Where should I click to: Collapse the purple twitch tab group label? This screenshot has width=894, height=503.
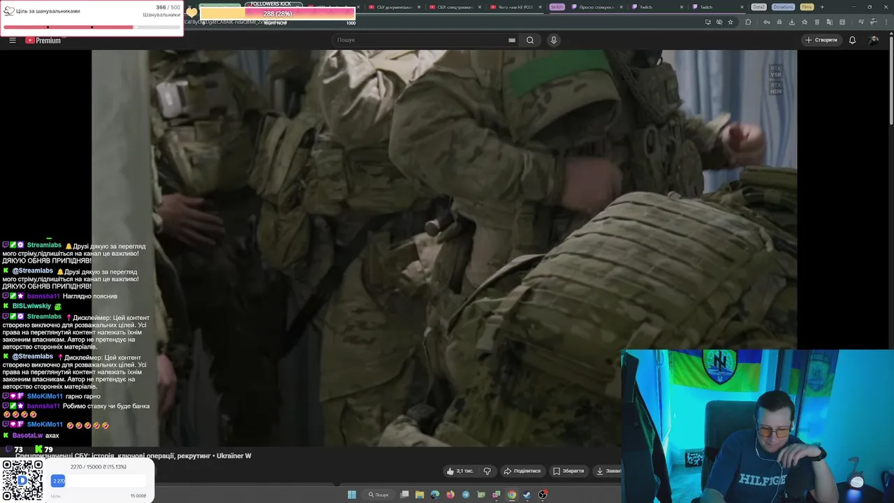[x=557, y=7]
